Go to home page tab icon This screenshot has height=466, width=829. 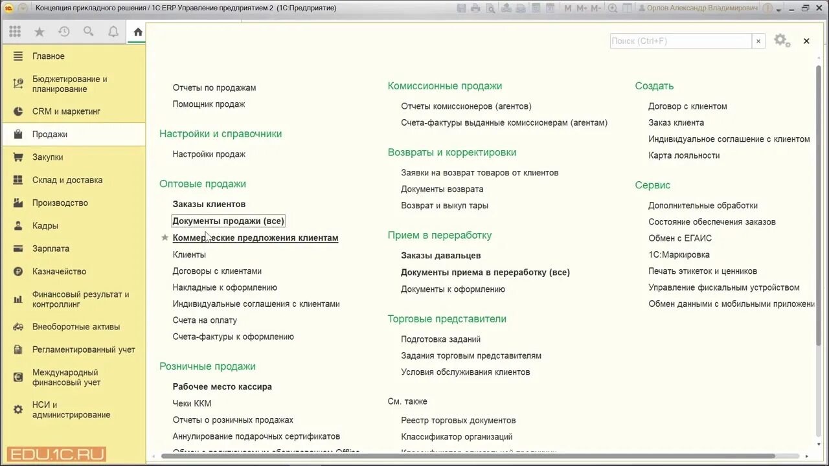[138, 32]
